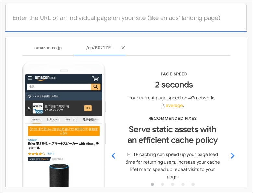Select the first carousel dot
The image size is (253, 193).
[152, 184]
